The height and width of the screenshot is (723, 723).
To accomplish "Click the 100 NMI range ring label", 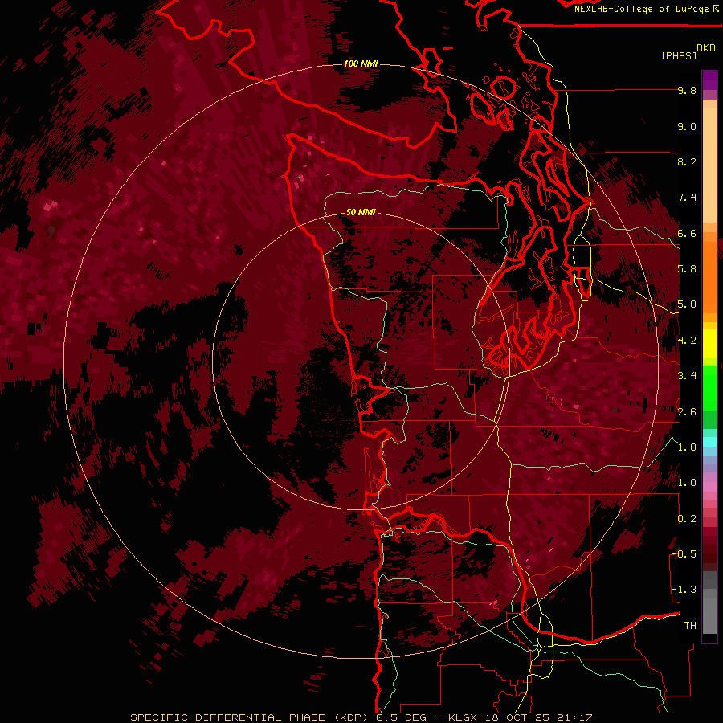I will pyautogui.click(x=361, y=63).
